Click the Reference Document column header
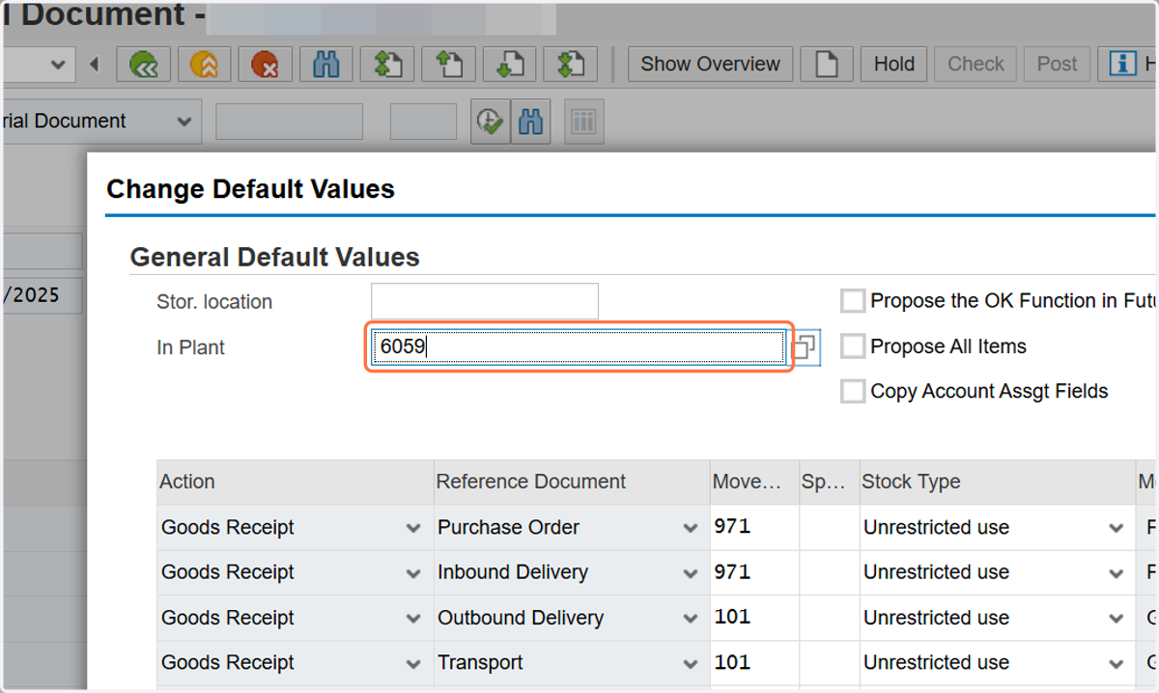1159x693 pixels. 572,482
